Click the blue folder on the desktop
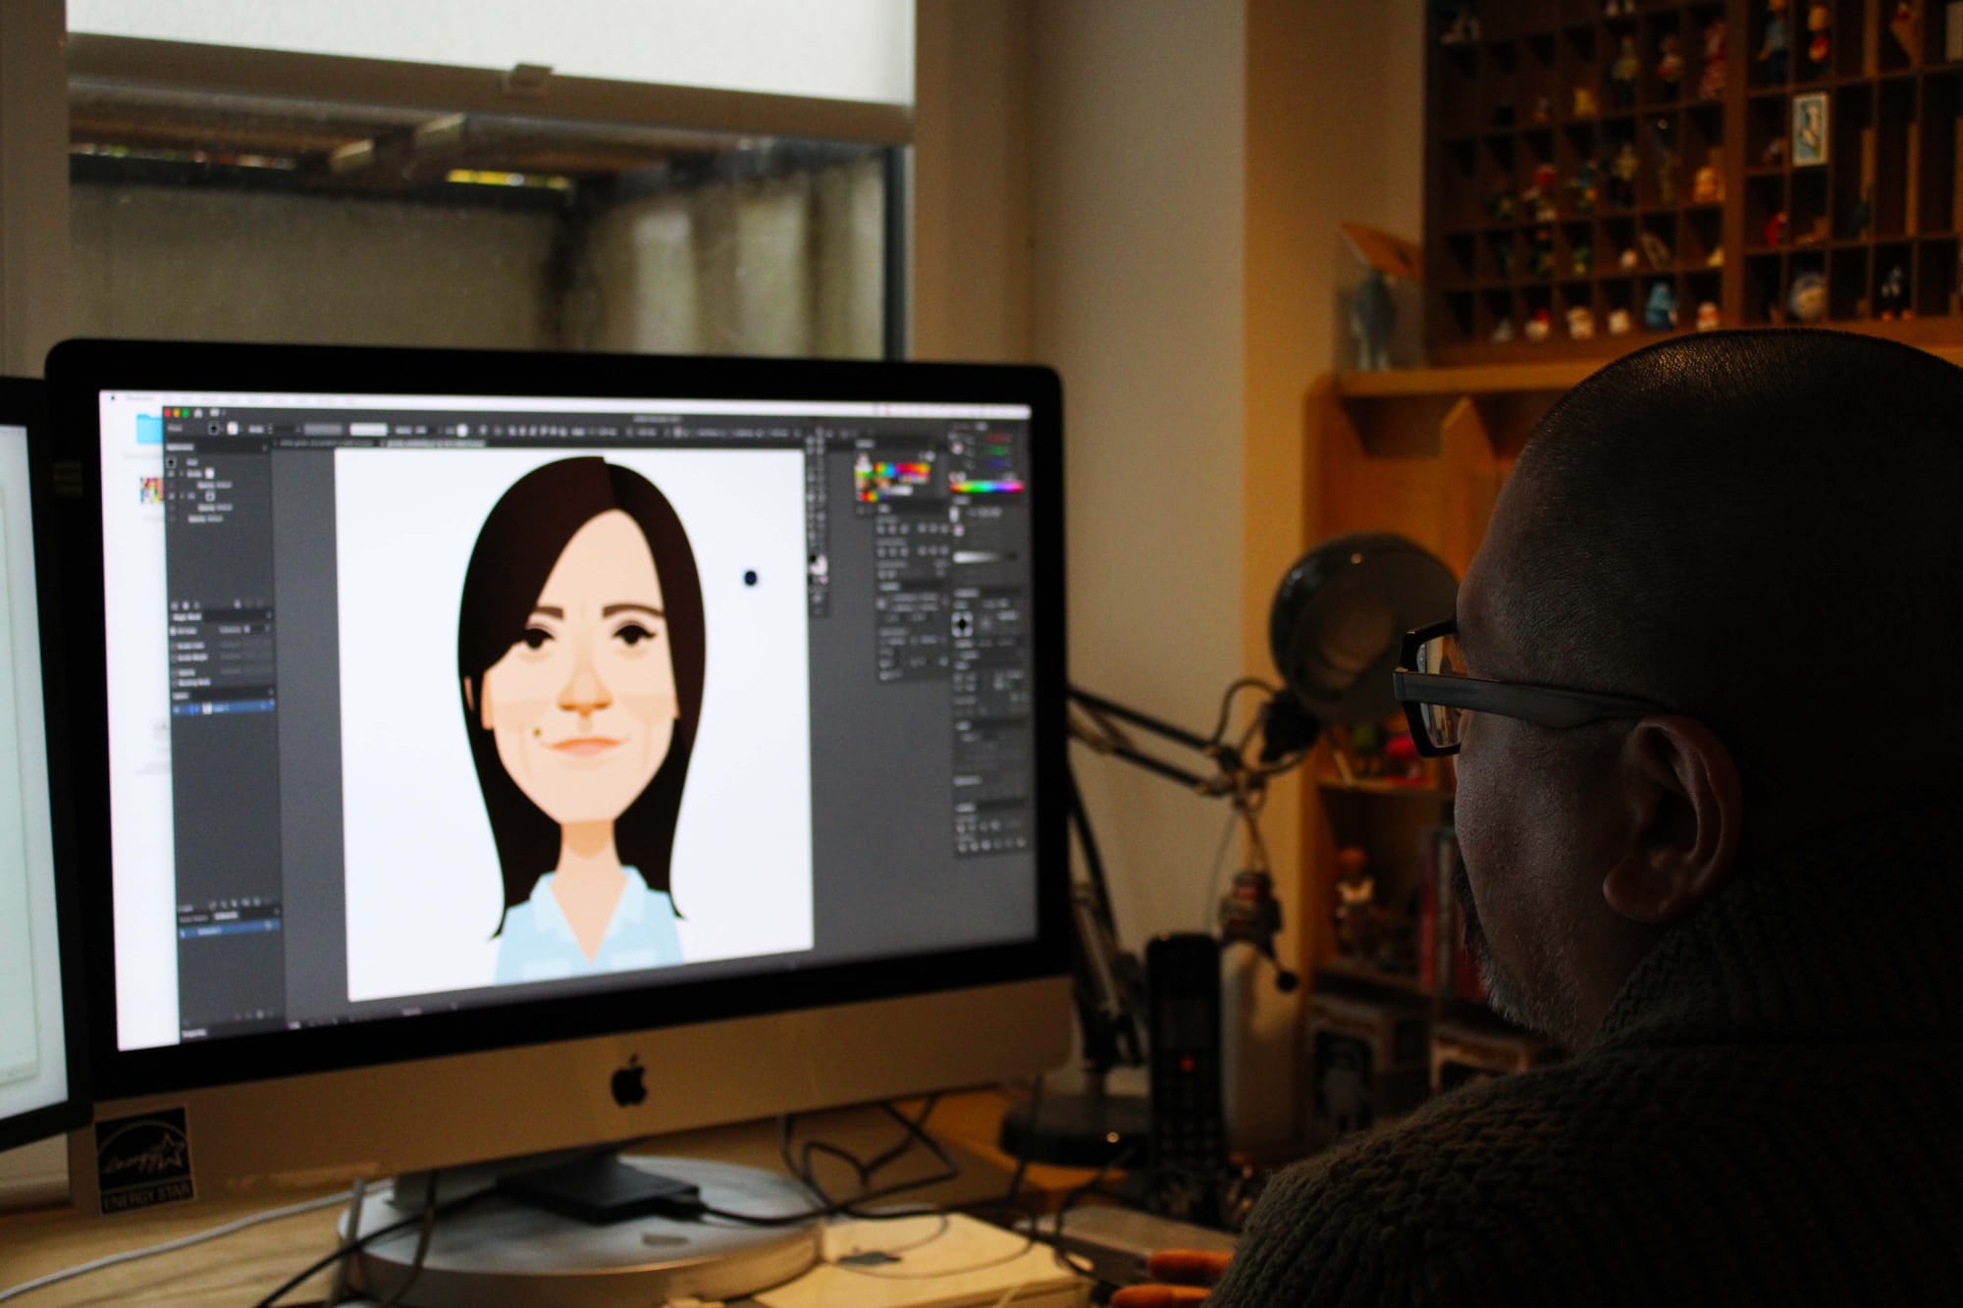 click(149, 429)
